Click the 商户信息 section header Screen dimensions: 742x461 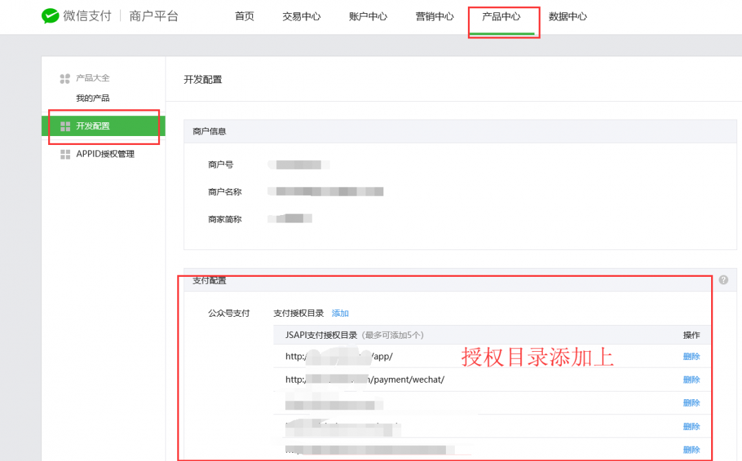209,132
